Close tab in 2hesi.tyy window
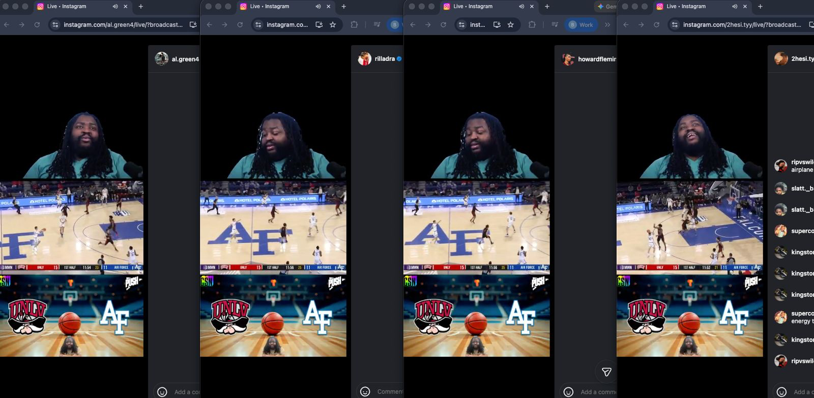814x398 pixels. tap(745, 7)
